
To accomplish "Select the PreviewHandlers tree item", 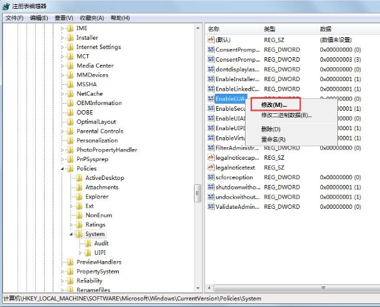I will point(99,262).
